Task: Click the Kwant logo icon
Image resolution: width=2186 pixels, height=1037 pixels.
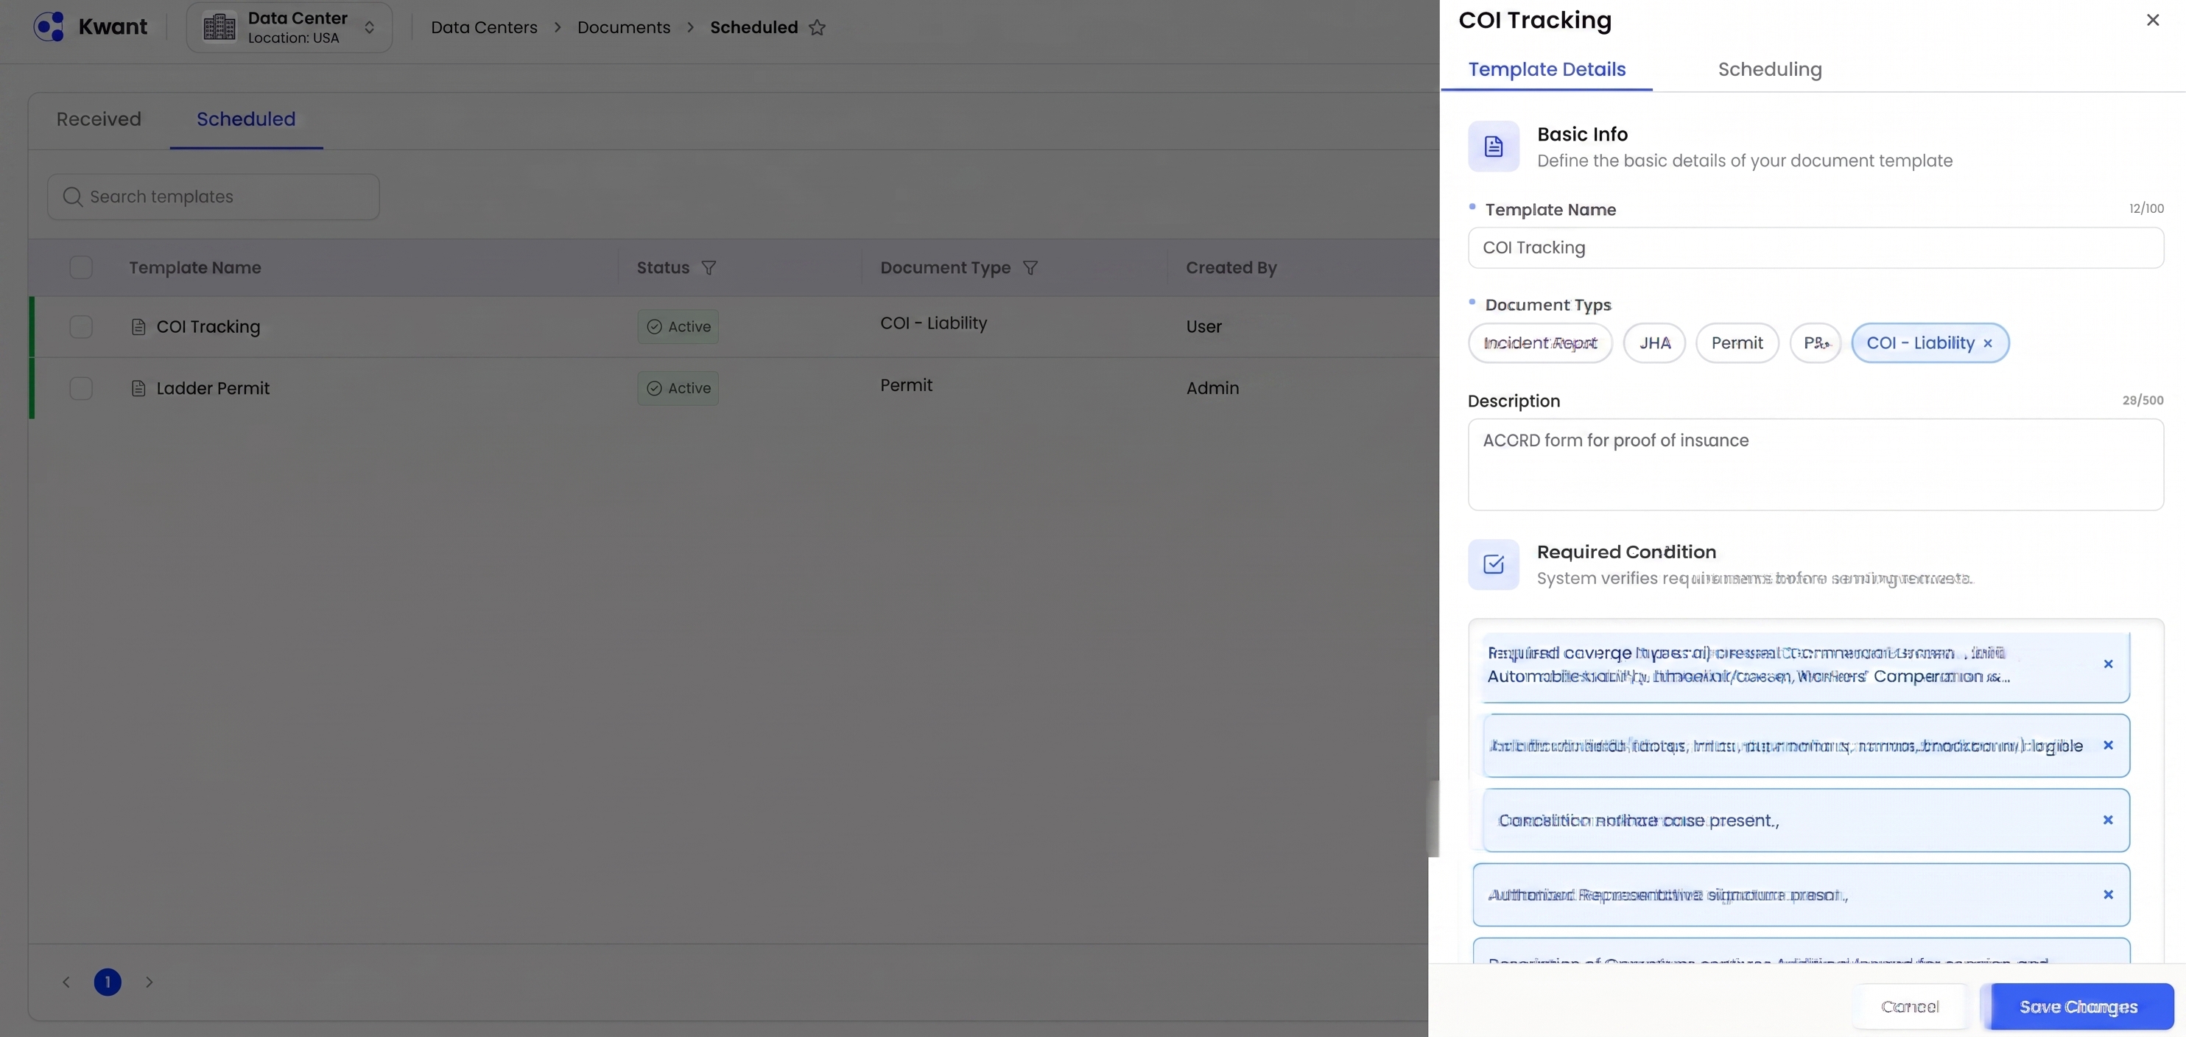Action: pos(49,27)
